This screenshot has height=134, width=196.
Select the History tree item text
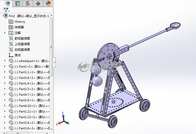pos(20,22)
